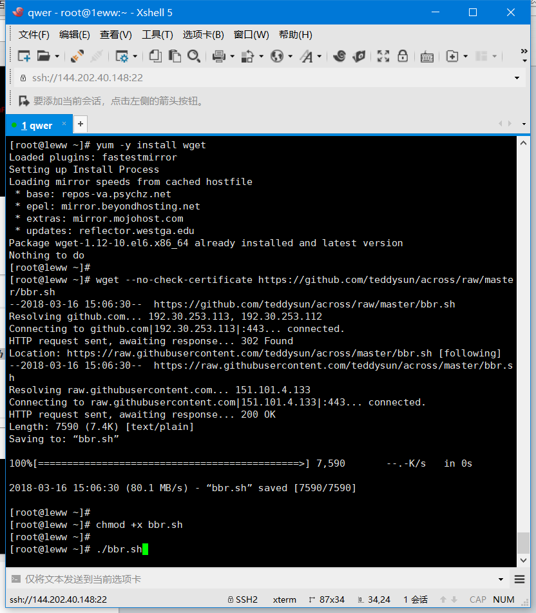Viewport: 536px width, 613px height.
Task: Open the 编辑(E) menu
Action: pyautogui.click(x=75, y=35)
